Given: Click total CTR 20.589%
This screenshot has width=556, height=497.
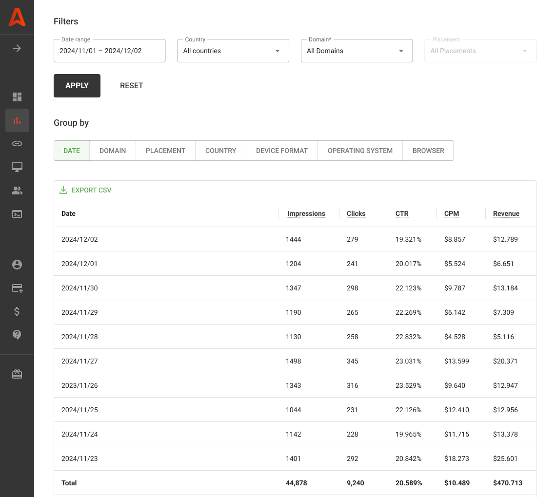Looking at the screenshot, I should [409, 483].
